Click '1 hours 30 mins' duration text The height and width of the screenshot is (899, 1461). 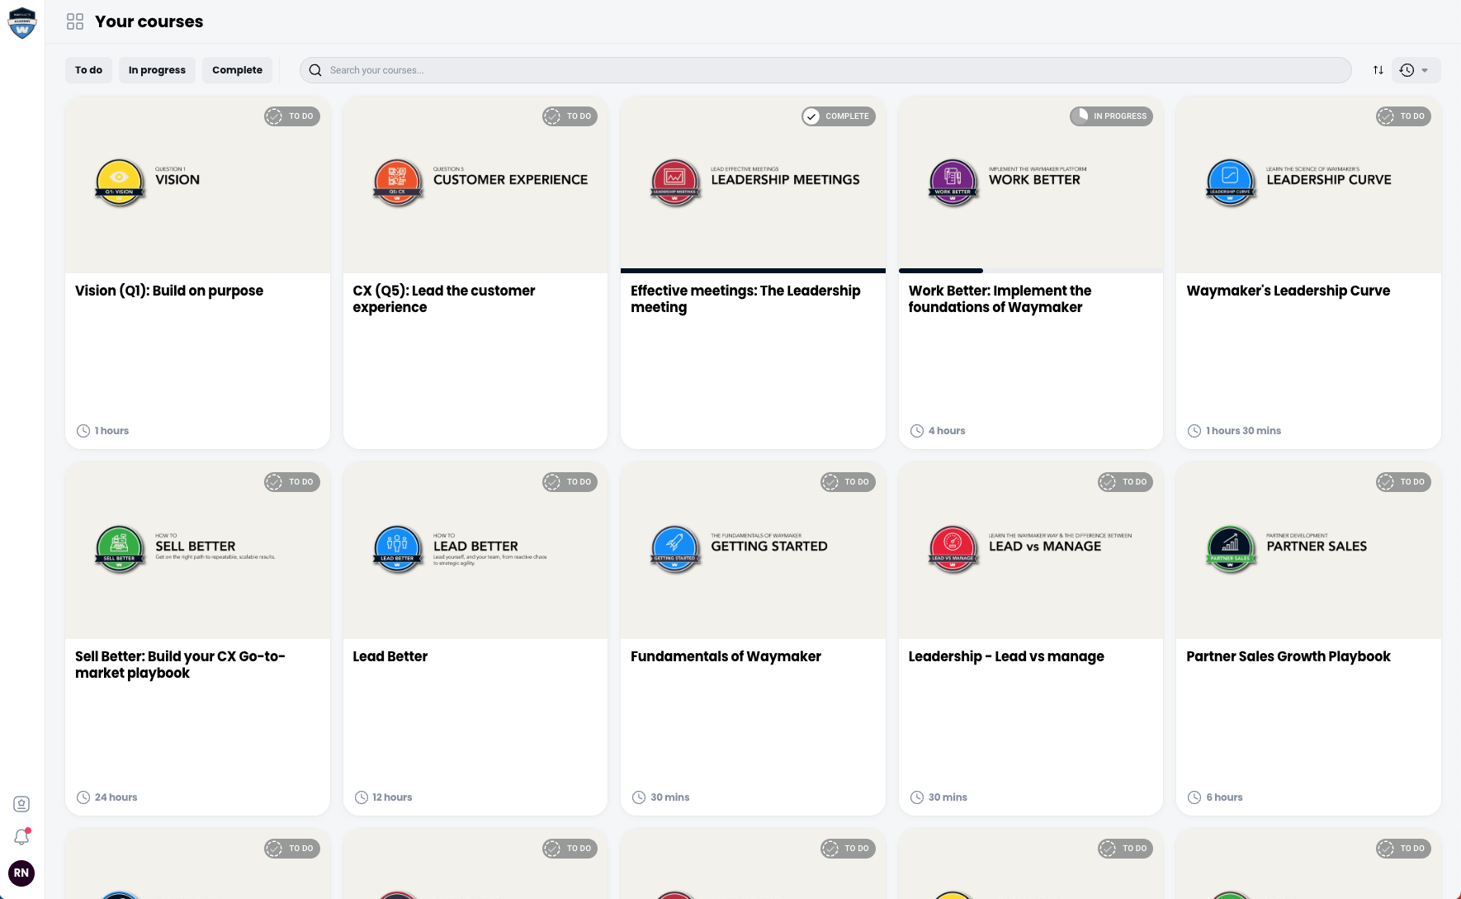[x=1244, y=431]
